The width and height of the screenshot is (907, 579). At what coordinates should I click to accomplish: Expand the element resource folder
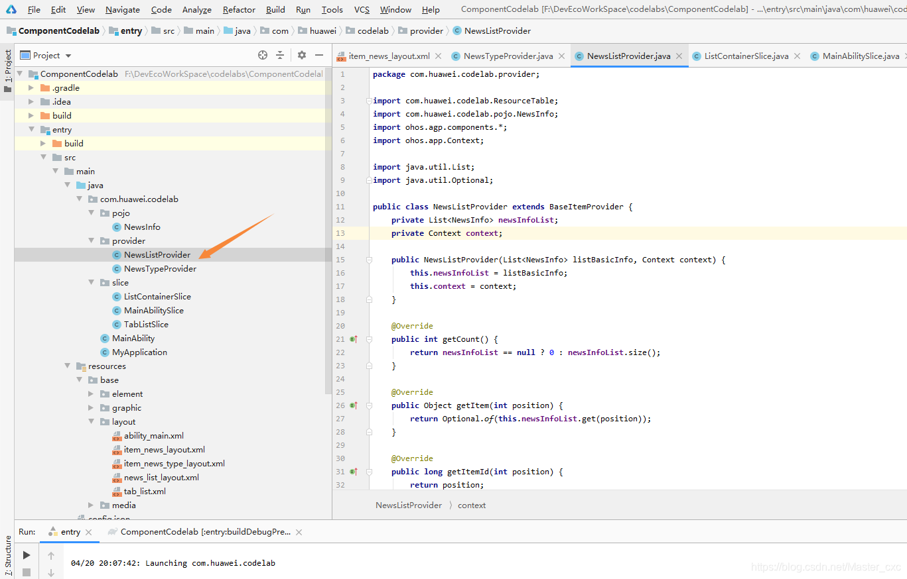tap(91, 394)
